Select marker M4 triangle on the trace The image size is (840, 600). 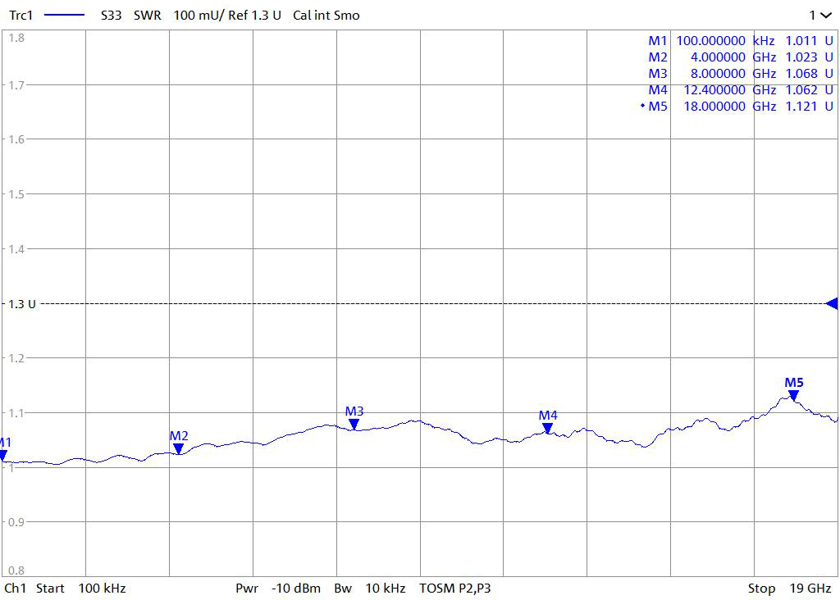[x=547, y=428]
